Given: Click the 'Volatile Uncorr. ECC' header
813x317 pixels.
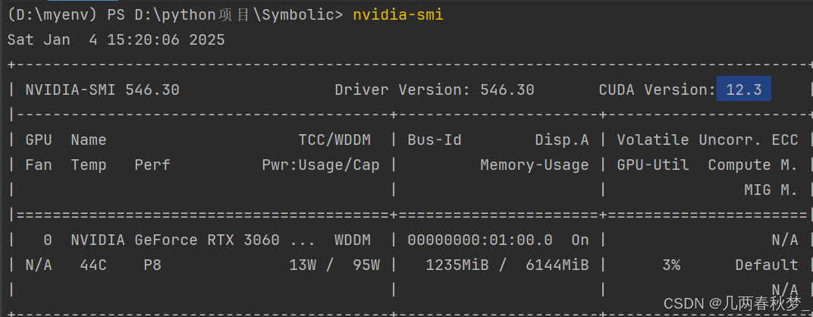Looking at the screenshot, I should 708,140.
